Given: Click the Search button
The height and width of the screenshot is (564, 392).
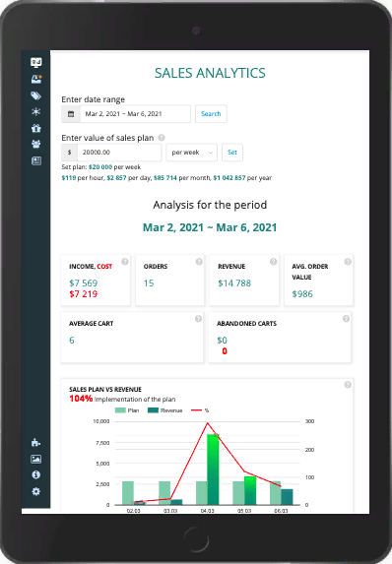Looking at the screenshot, I should [x=211, y=114].
